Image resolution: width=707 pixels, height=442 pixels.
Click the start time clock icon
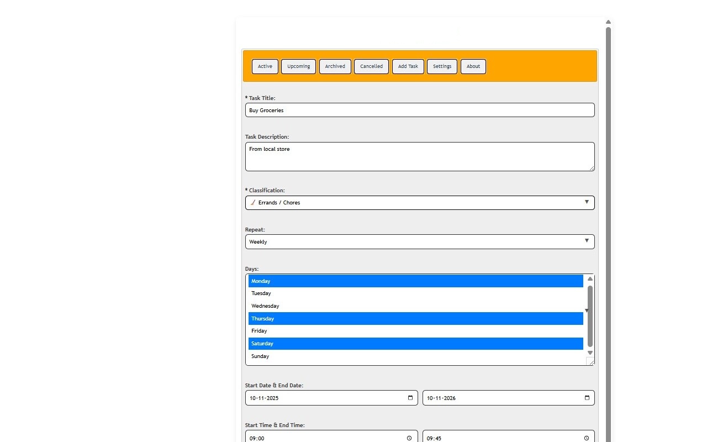click(x=409, y=438)
